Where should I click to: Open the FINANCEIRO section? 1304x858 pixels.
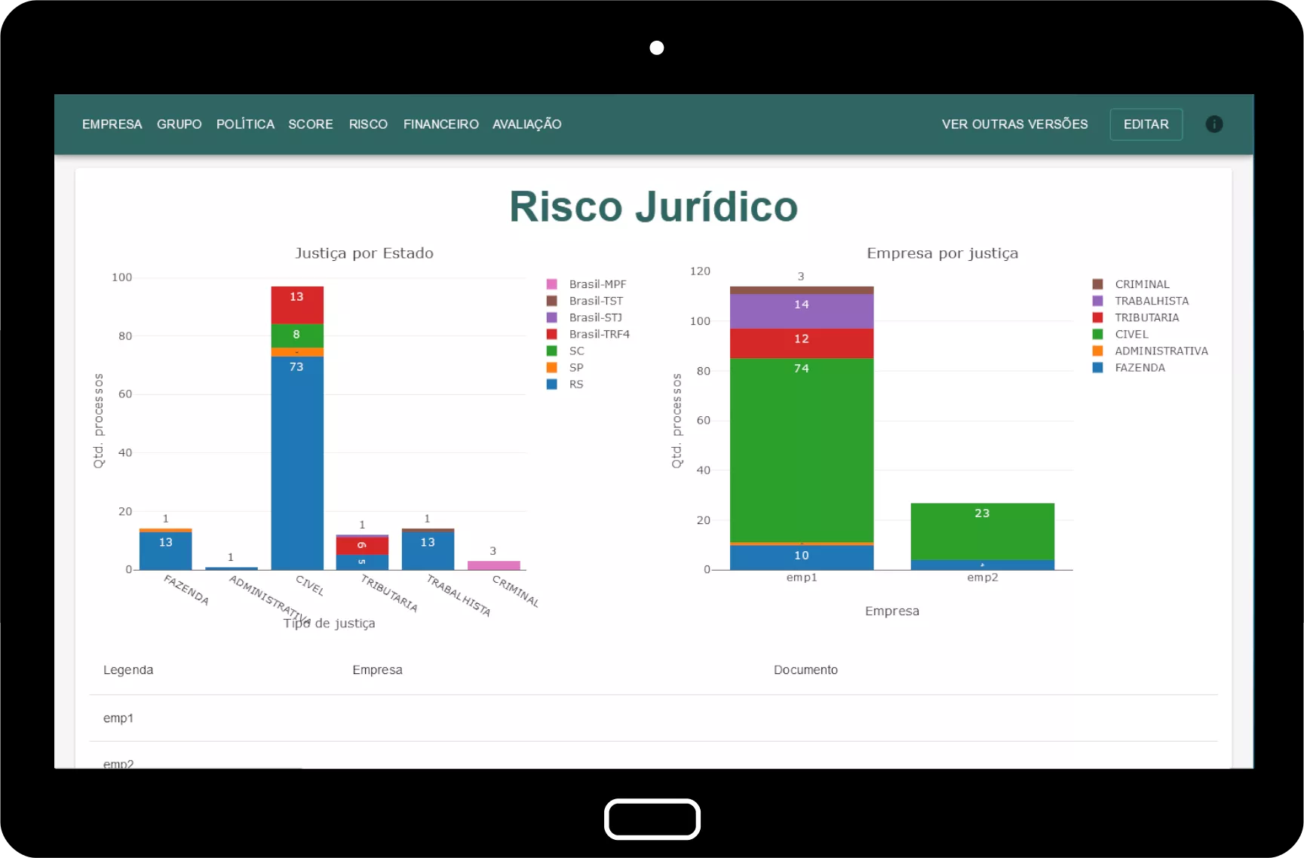pyautogui.click(x=440, y=124)
